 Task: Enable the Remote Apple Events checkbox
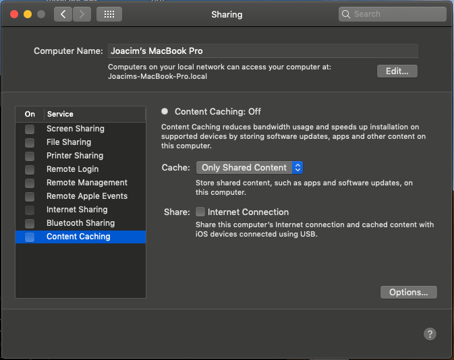pyautogui.click(x=30, y=196)
